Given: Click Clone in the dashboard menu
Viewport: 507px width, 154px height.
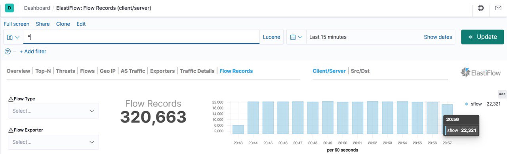Looking at the screenshot, I should pyautogui.click(x=63, y=24).
